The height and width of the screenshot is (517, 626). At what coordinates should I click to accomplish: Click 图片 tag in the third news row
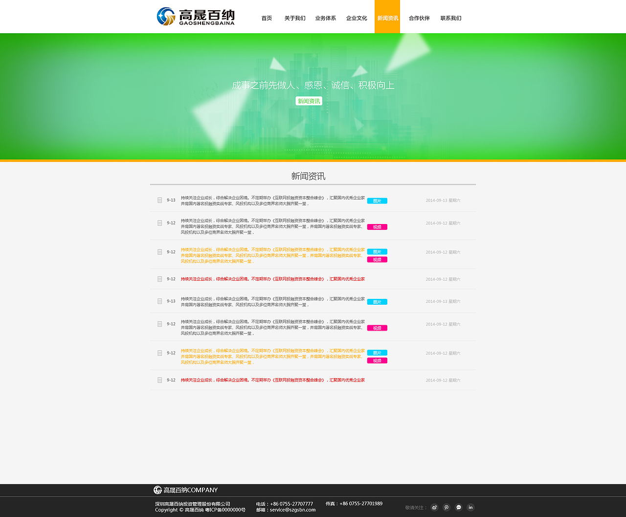[x=377, y=252]
